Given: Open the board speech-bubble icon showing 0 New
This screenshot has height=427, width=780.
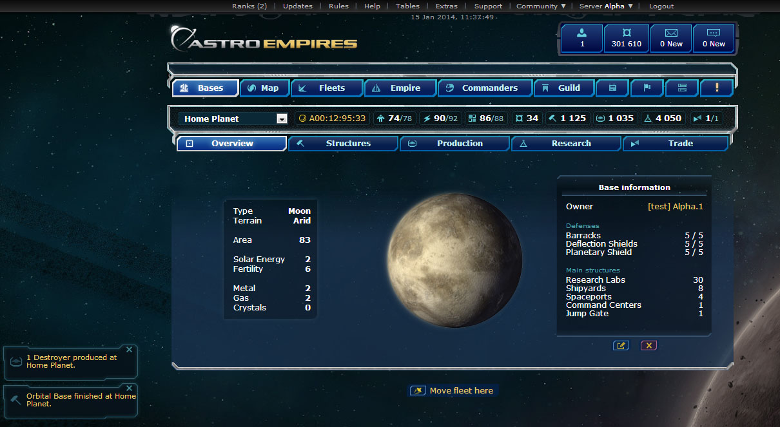Looking at the screenshot, I should (x=714, y=38).
